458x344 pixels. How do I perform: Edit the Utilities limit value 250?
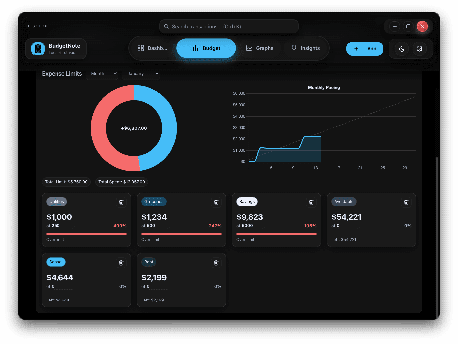pos(56,226)
